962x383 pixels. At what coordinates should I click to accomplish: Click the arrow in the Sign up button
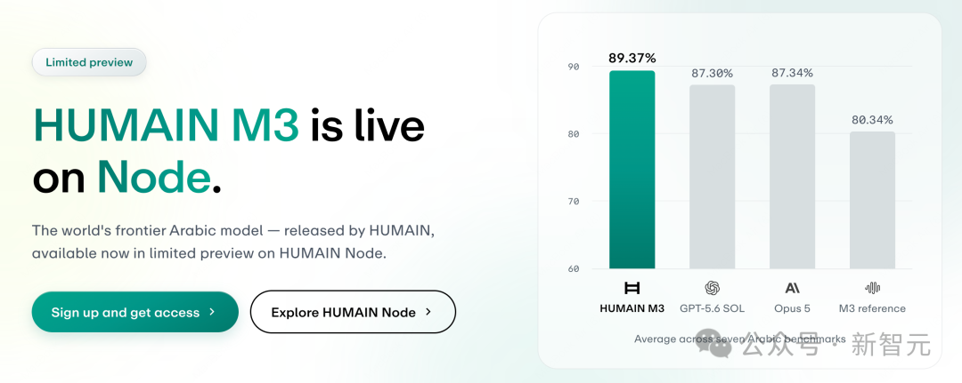pyautogui.click(x=212, y=312)
